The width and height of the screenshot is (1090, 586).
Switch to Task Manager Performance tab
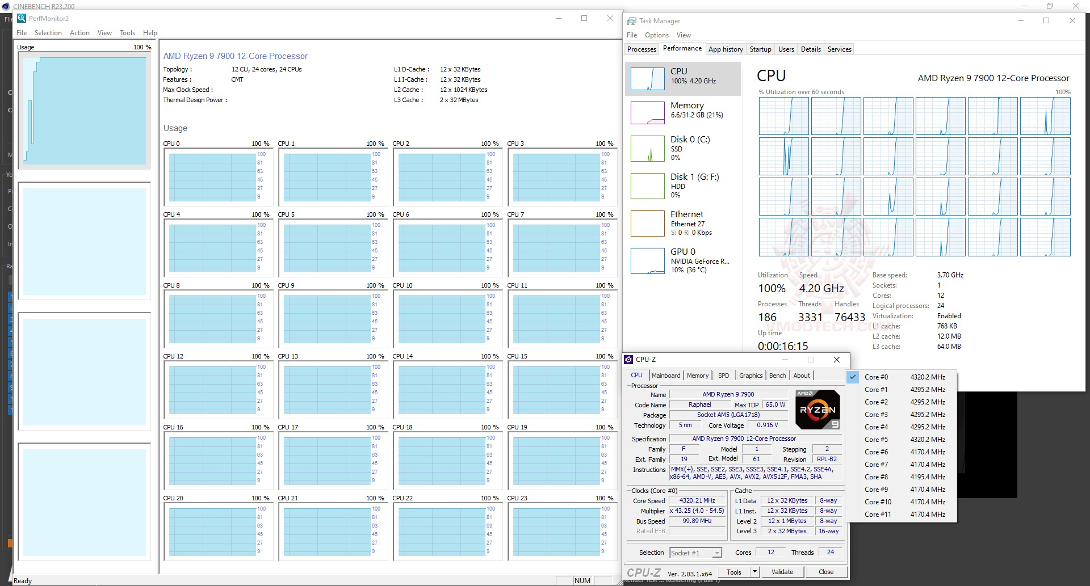pyautogui.click(x=682, y=49)
